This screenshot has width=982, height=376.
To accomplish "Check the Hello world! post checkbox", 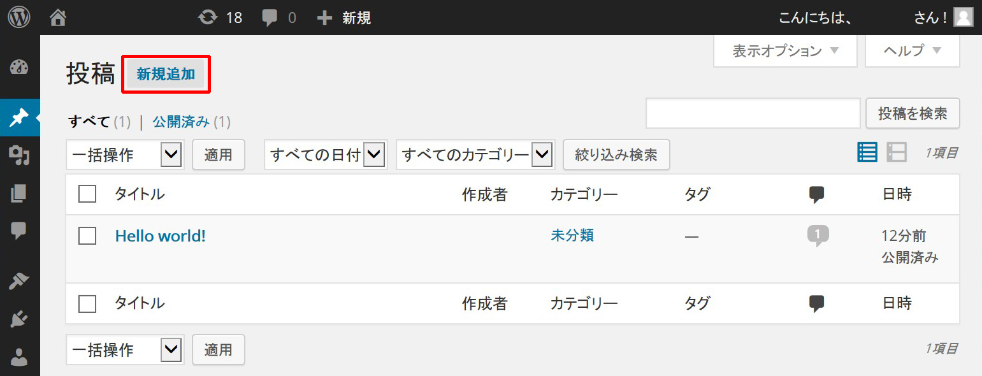I will pyautogui.click(x=87, y=236).
